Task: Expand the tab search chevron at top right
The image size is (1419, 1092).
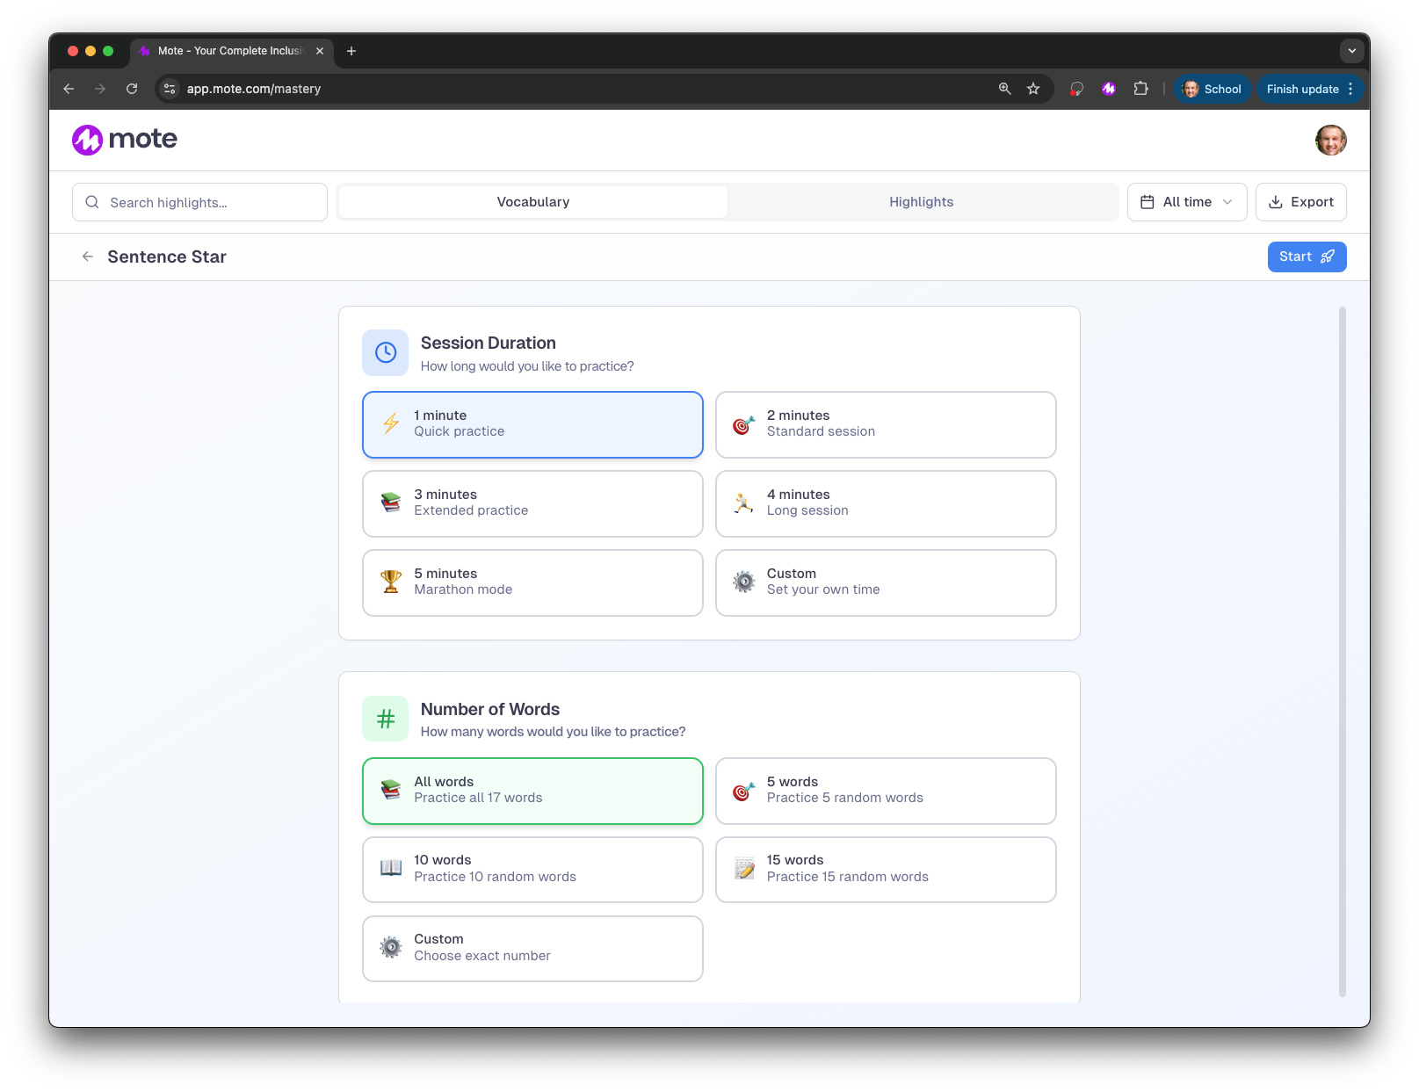Action: pos(1351,51)
